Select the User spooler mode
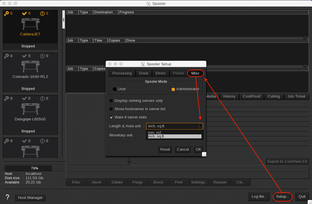 pyautogui.click(x=115, y=89)
